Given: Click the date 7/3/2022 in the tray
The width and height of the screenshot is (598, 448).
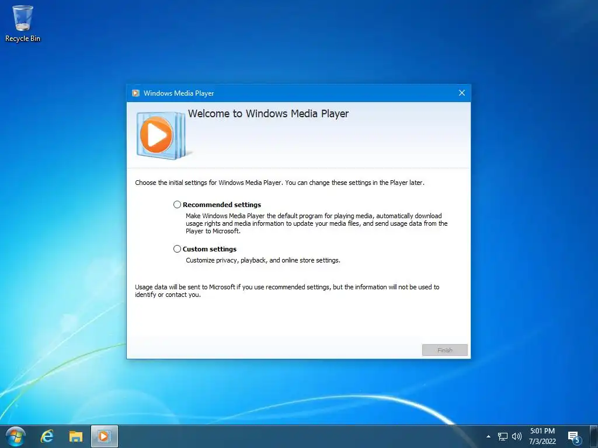Looking at the screenshot, I should (x=542, y=442).
